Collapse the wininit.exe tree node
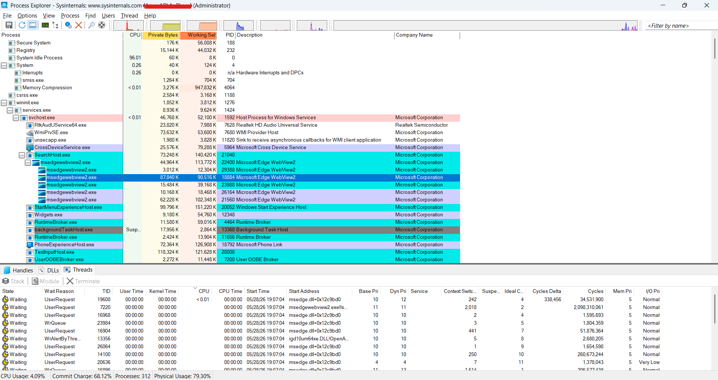This screenshot has height=380, width=718. coord(4,103)
